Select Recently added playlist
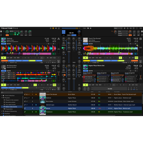This screenshot has height=143, width=143. pos(10,102)
